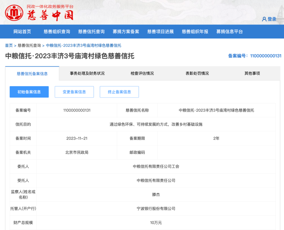Image resolution: width=284 pixels, height=230 pixels.
Task: Click the 首页 breadcrumb link
Action: coord(9,45)
